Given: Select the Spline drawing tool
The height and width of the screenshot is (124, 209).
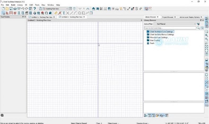Looking at the screenshot, I should 87,13.
